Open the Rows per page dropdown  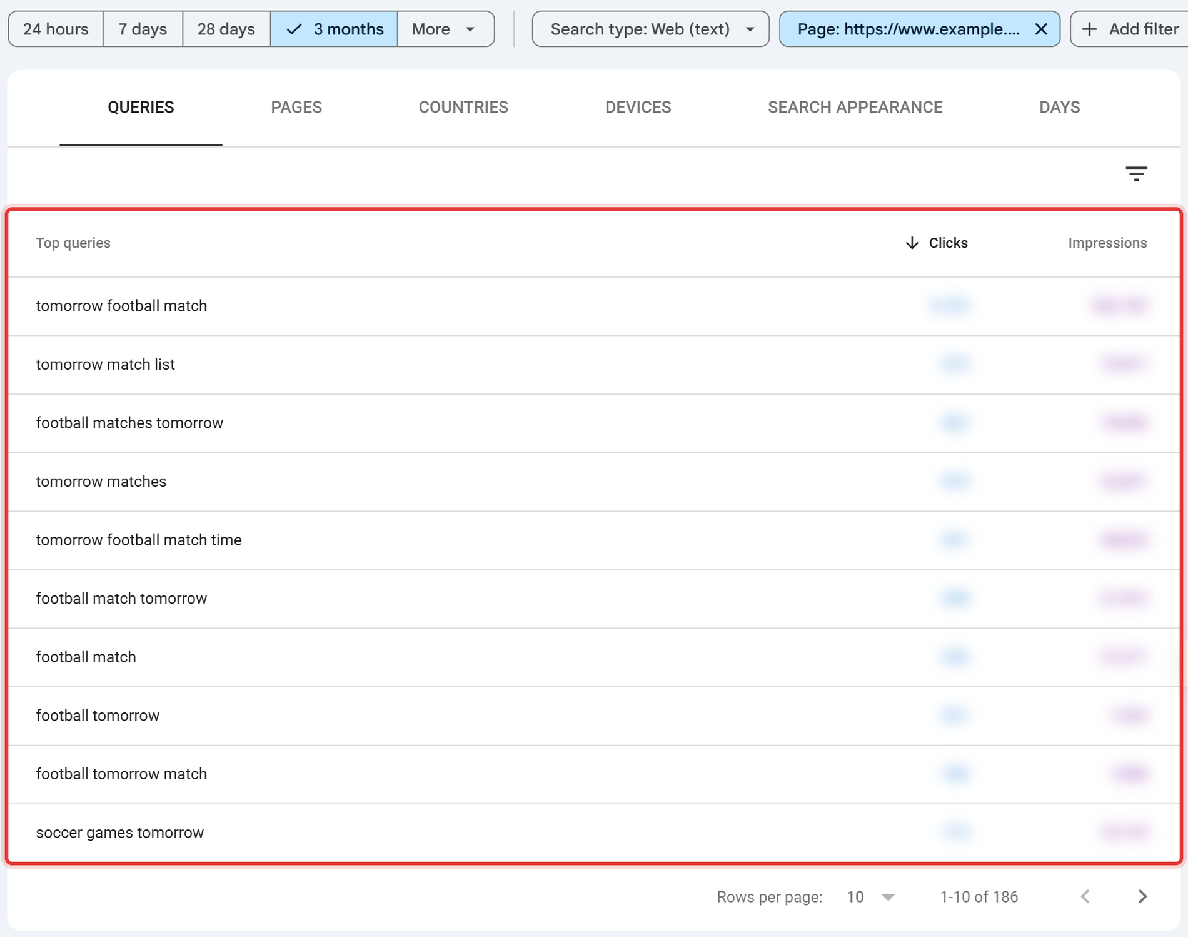(x=870, y=897)
